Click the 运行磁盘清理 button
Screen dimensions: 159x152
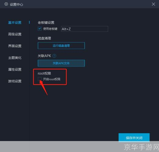click(61, 46)
